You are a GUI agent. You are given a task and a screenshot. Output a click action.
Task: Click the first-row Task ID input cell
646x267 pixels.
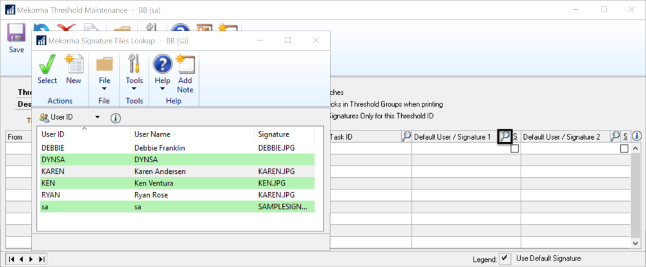coord(371,149)
